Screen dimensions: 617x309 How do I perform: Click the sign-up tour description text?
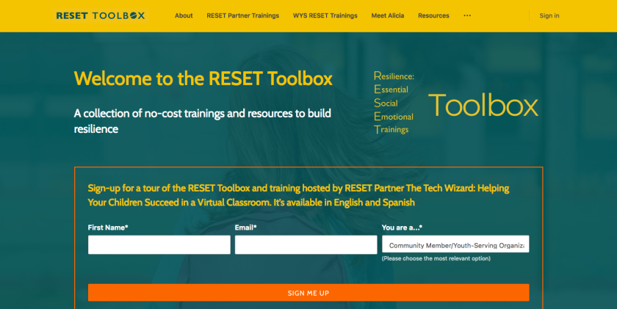pos(298,195)
